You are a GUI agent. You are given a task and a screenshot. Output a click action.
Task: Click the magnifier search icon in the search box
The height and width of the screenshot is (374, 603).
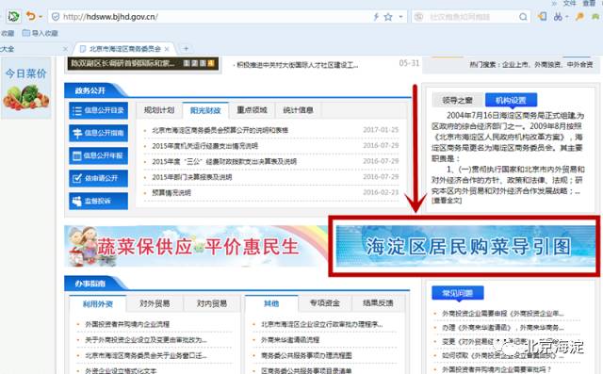point(523,17)
